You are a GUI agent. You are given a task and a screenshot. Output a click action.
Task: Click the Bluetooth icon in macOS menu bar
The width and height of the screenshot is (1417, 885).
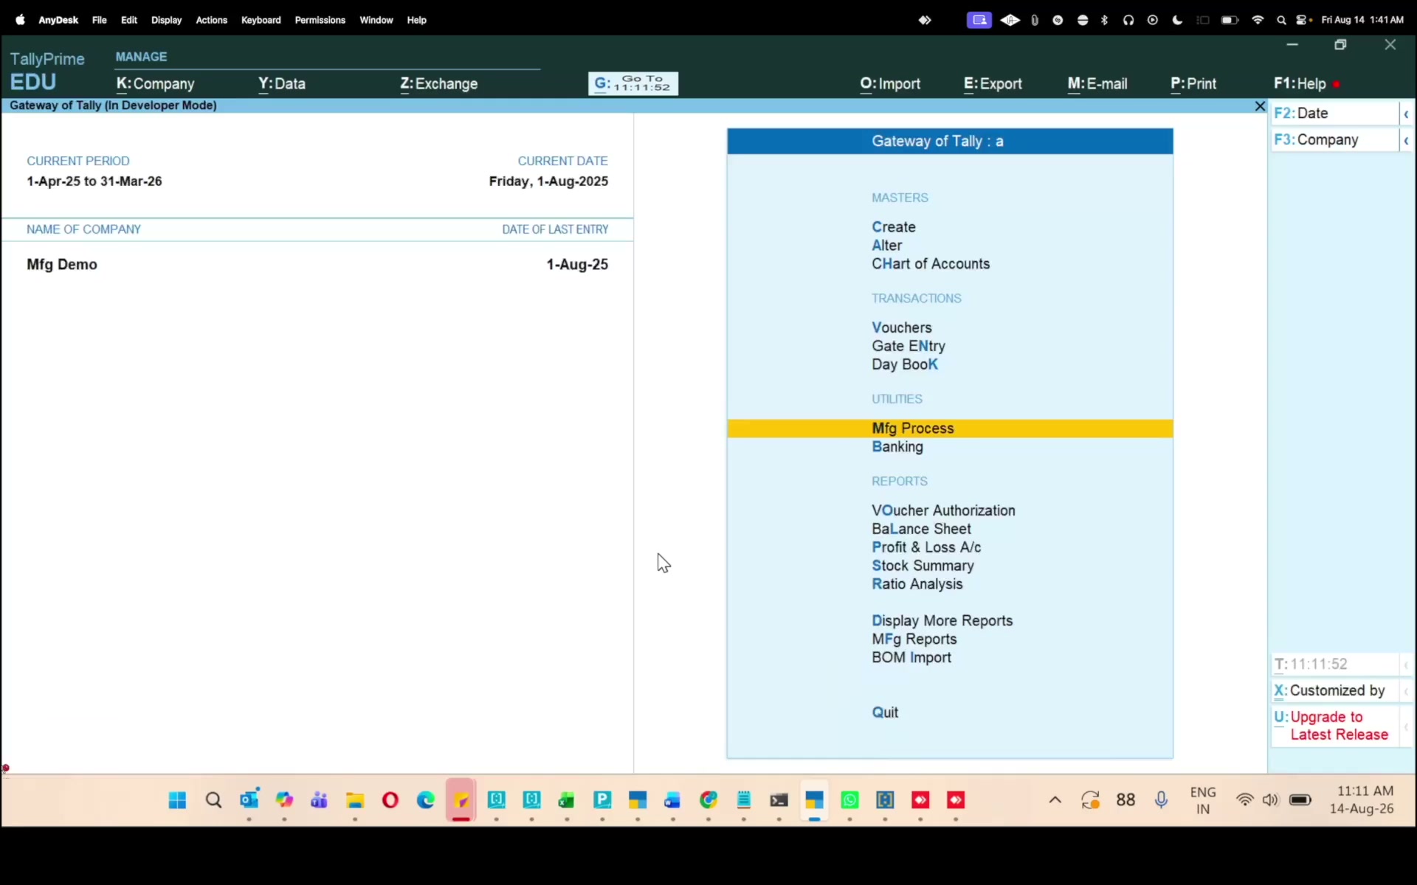1105,20
